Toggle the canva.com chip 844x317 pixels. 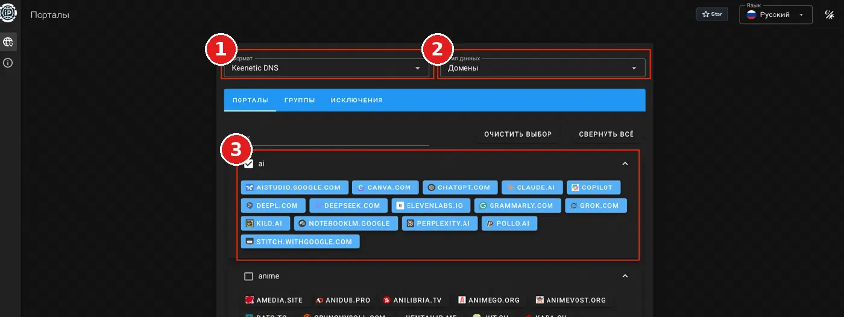pos(385,187)
